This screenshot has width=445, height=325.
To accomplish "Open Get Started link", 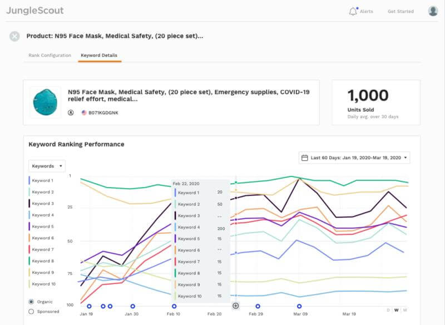I will [400, 11].
